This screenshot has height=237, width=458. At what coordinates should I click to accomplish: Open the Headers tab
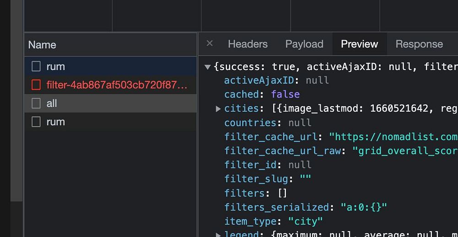click(x=247, y=44)
